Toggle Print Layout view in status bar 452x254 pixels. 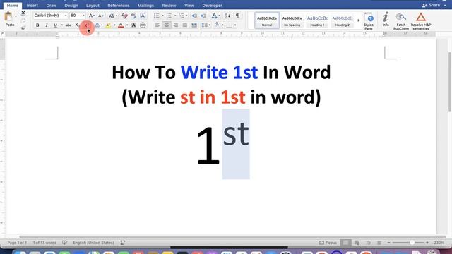pyautogui.click(x=345, y=243)
